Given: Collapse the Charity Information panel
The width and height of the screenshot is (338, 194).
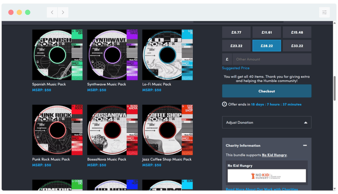Looking at the screenshot, I should pyautogui.click(x=305, y=145).
